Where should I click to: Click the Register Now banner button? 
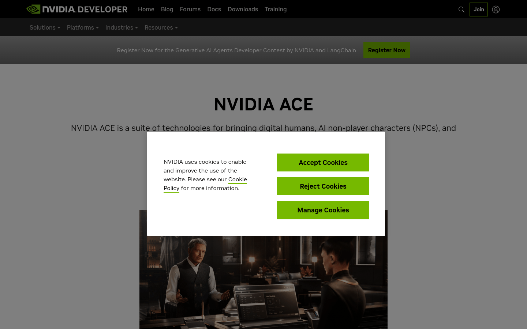pyautogui.click(x=387, y=50)
